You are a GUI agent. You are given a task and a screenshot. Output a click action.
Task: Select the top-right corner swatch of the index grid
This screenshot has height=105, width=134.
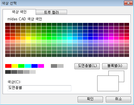tap(127, 24)
